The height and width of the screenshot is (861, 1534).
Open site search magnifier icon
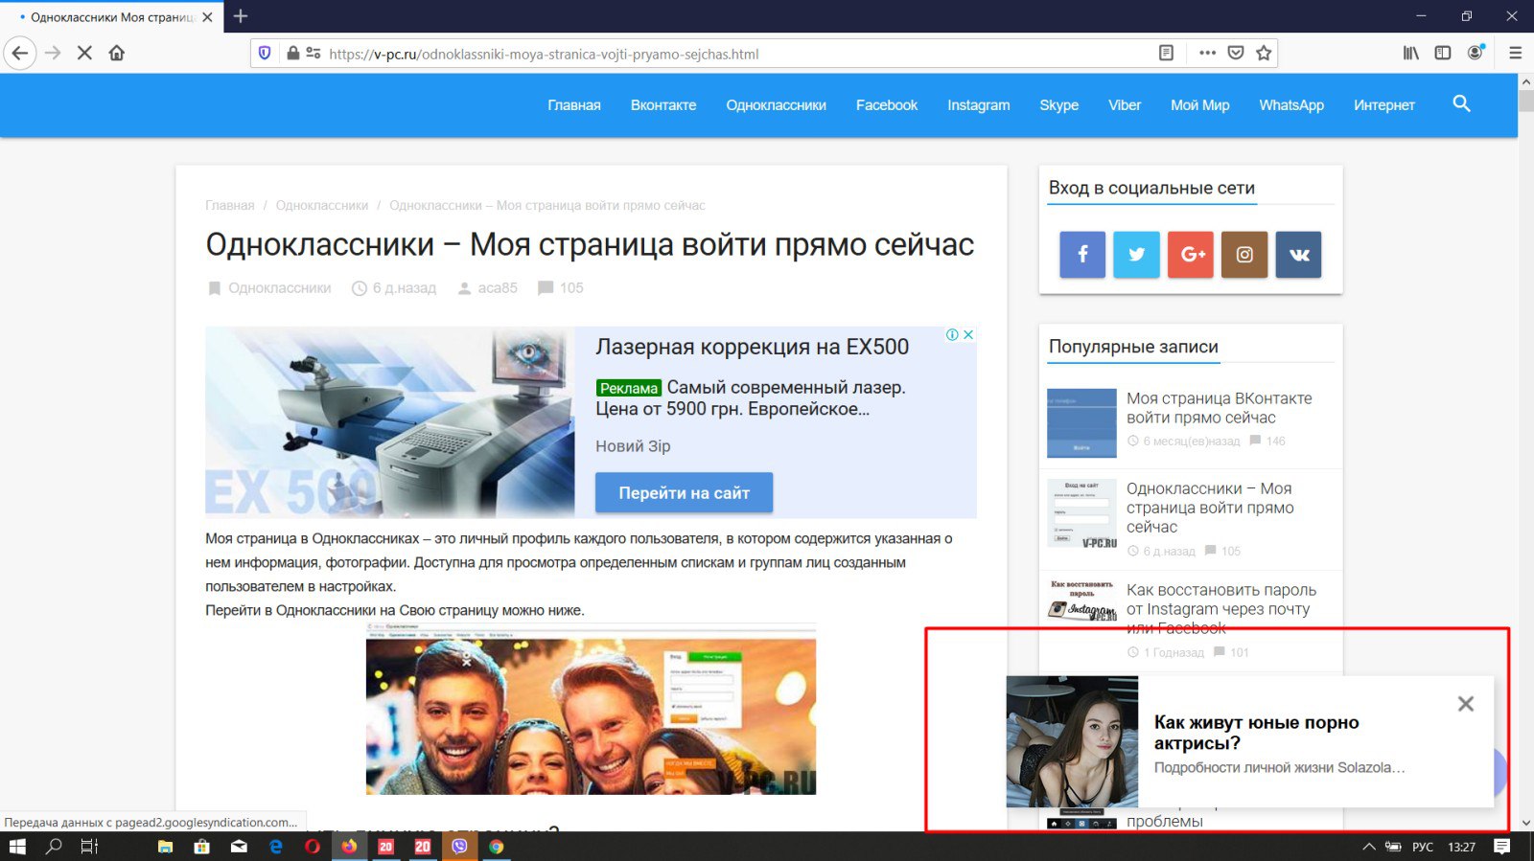pyautogui.click(x=1461, y=103)
